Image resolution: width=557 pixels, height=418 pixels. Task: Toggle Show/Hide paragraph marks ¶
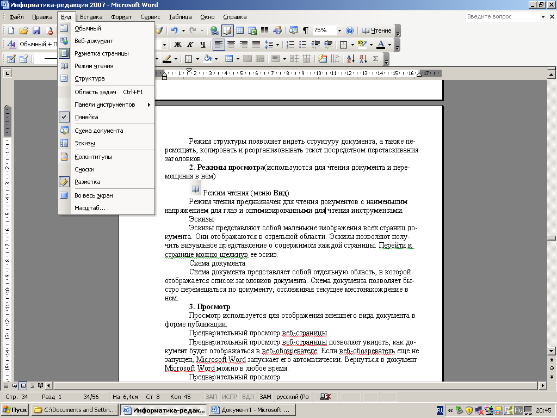coord(305,30)
